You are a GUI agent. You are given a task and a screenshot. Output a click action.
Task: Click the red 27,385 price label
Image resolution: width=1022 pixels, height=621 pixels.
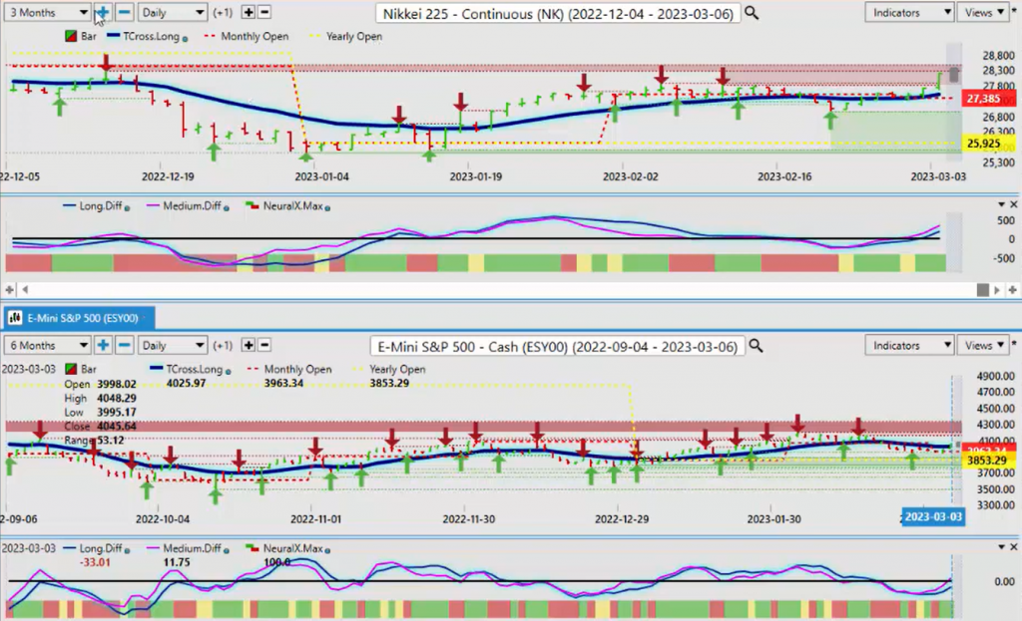coord(985,99)
